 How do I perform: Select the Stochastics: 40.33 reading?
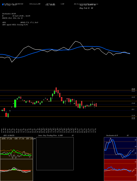click(8, 14)
